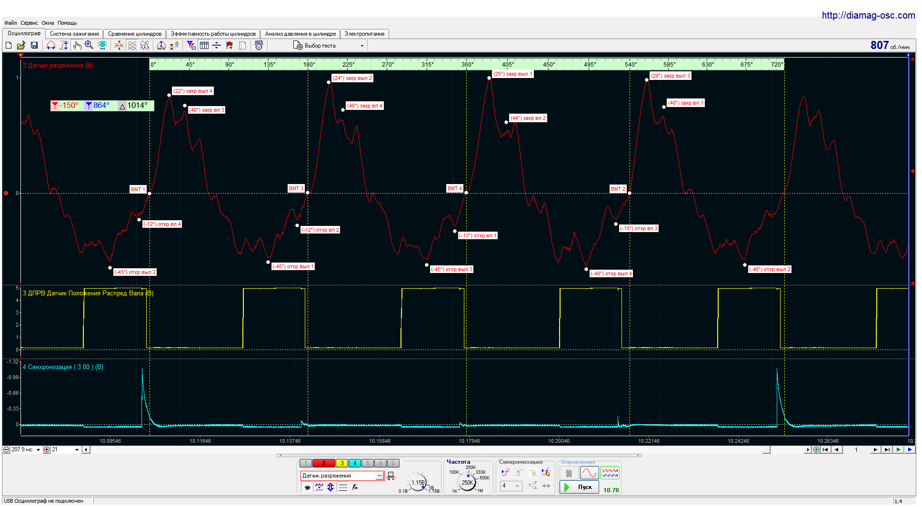Toggle the overlaid channels layout icon
922x507 pixels.
coord(145,45)
